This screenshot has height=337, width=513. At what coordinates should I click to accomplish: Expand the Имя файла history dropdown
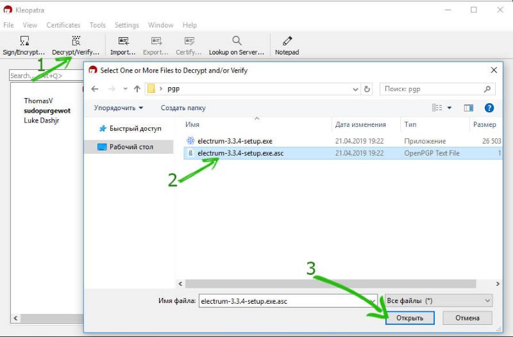(373, 301)
